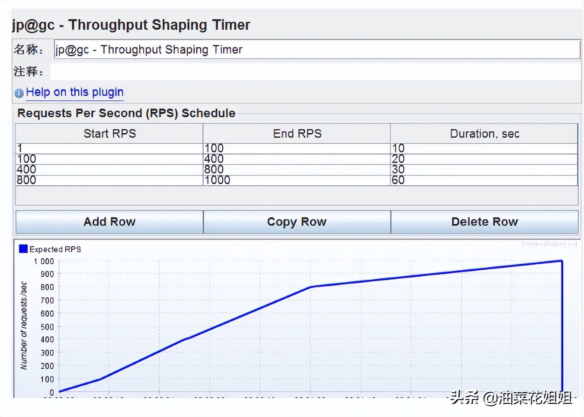584x417 pixels.
Task: Click the comments (注释) input field
Action: pos(316,71)
